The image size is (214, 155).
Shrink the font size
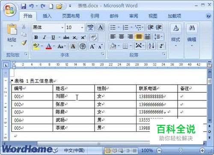[101, 46]
